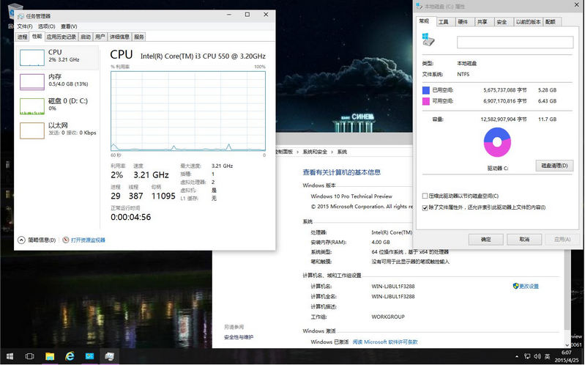This screenshot has height=365, width=585.
Task: Select the 内存 memory performance item
Action: (x=57, y=81)
